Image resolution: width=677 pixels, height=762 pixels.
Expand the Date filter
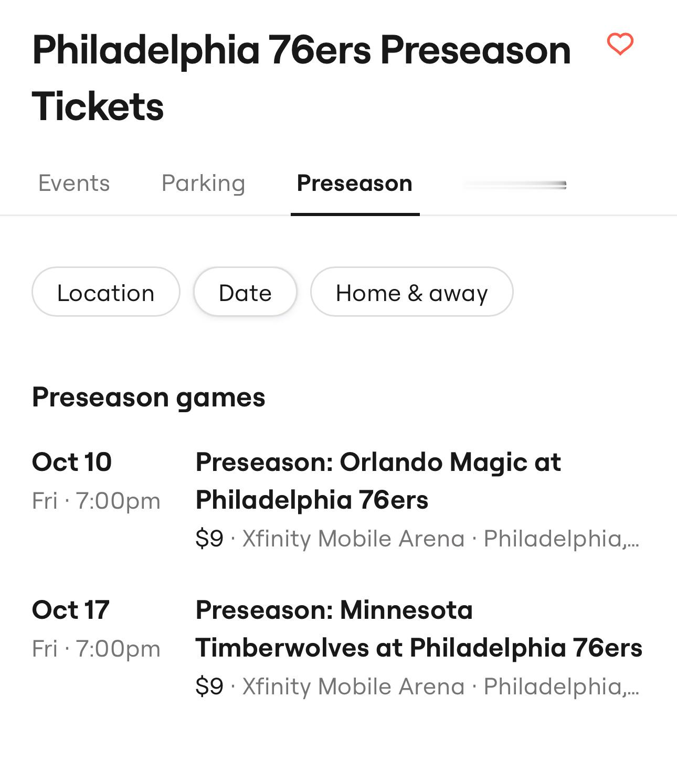(x=245, y=292)
